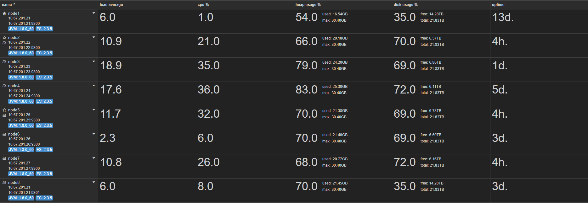The image size is (588, 203).
Task: Sort by the name column header
Action: pyautogui.click(x=7, y=5)
